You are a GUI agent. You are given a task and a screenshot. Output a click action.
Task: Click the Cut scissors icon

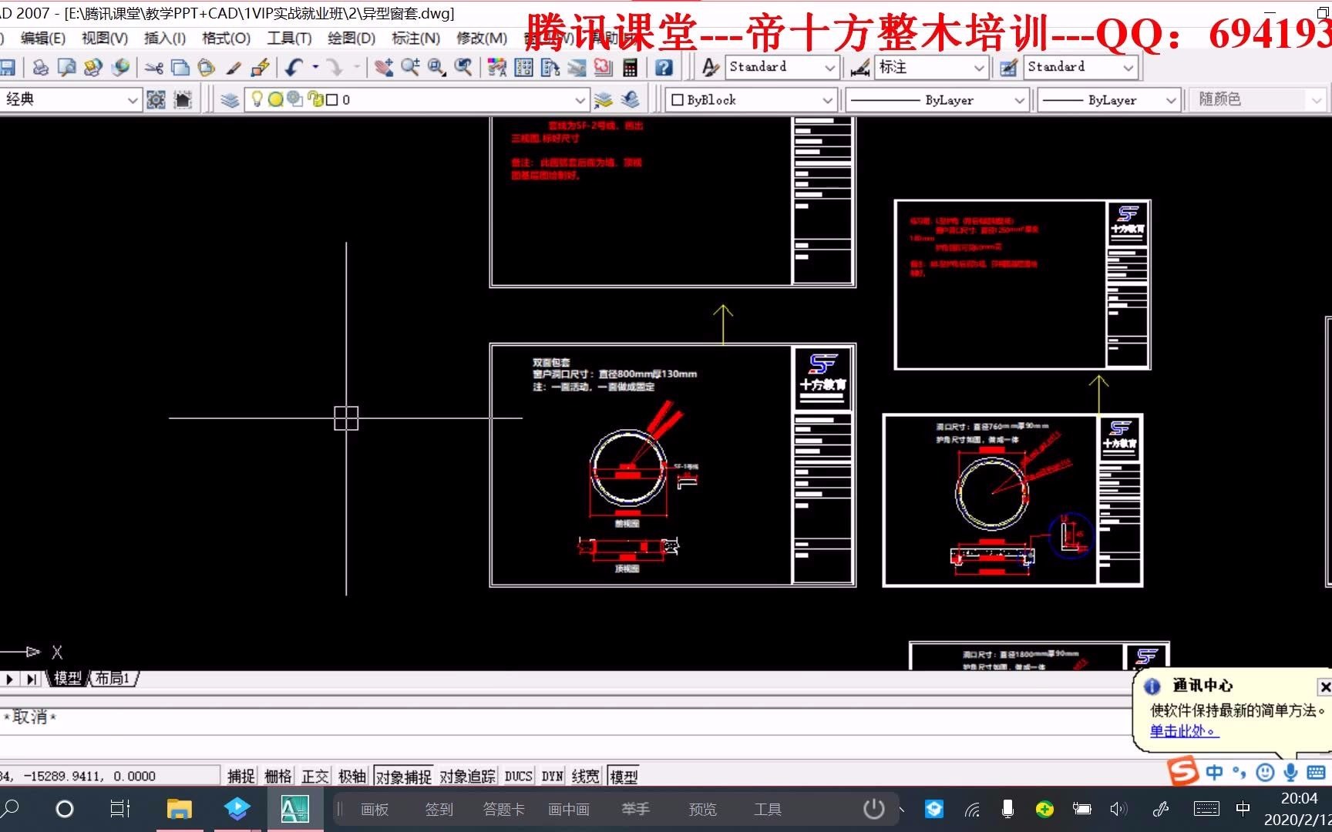pyautogui.click(x=154, y=68)
